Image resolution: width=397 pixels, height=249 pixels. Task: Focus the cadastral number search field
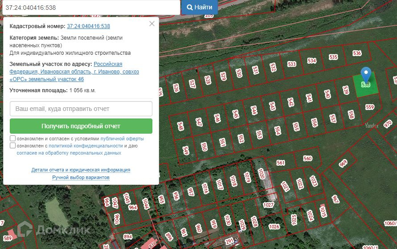[91, 7]
